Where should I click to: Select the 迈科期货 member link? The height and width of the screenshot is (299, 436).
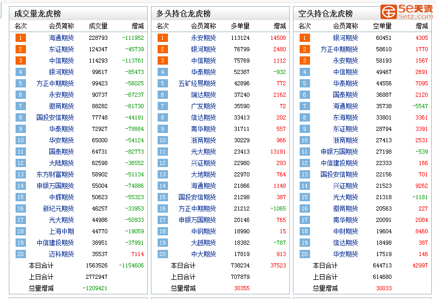pyautogui.click(x=61, y=254)
